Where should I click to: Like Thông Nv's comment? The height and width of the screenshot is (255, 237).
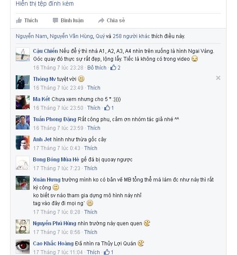(x=94, y=87)
